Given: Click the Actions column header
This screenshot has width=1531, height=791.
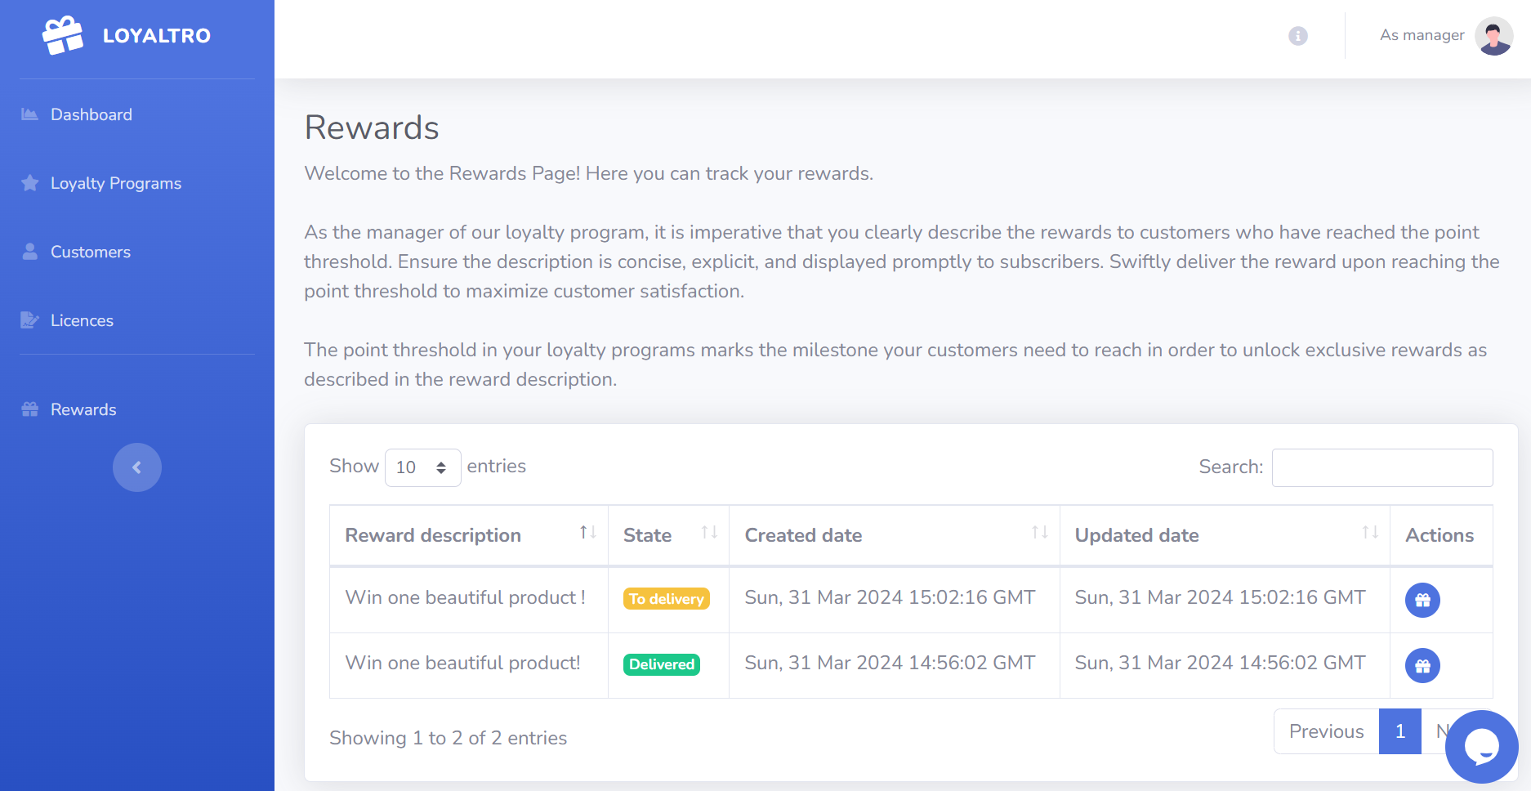Looking at the screenshot, I should click(x=1439, y=535).
